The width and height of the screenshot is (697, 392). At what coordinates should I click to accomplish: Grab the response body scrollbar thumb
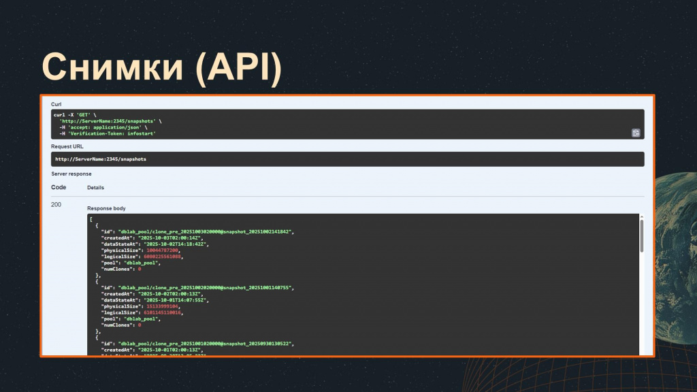(641, 236)
